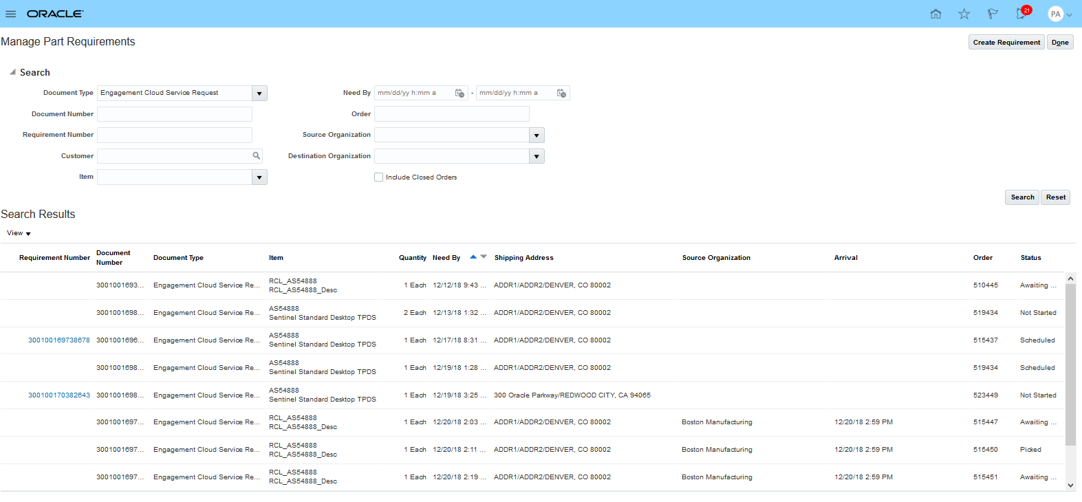Open calendar picker for Need By start date
This screenshot has width=1082, height=502.
(459, 93)
